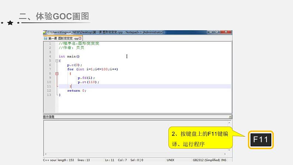Click the output panel's scroll left arrow
This screenshot has width=293, height=165.
46,154
